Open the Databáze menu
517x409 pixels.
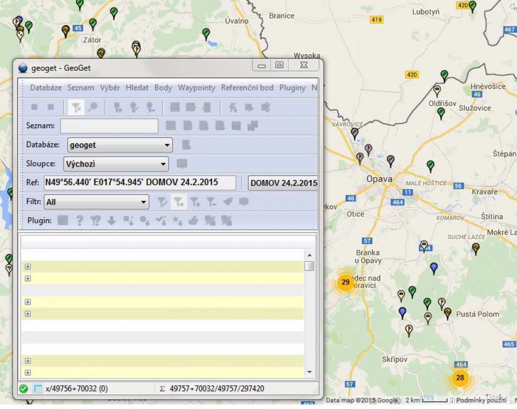46,87
